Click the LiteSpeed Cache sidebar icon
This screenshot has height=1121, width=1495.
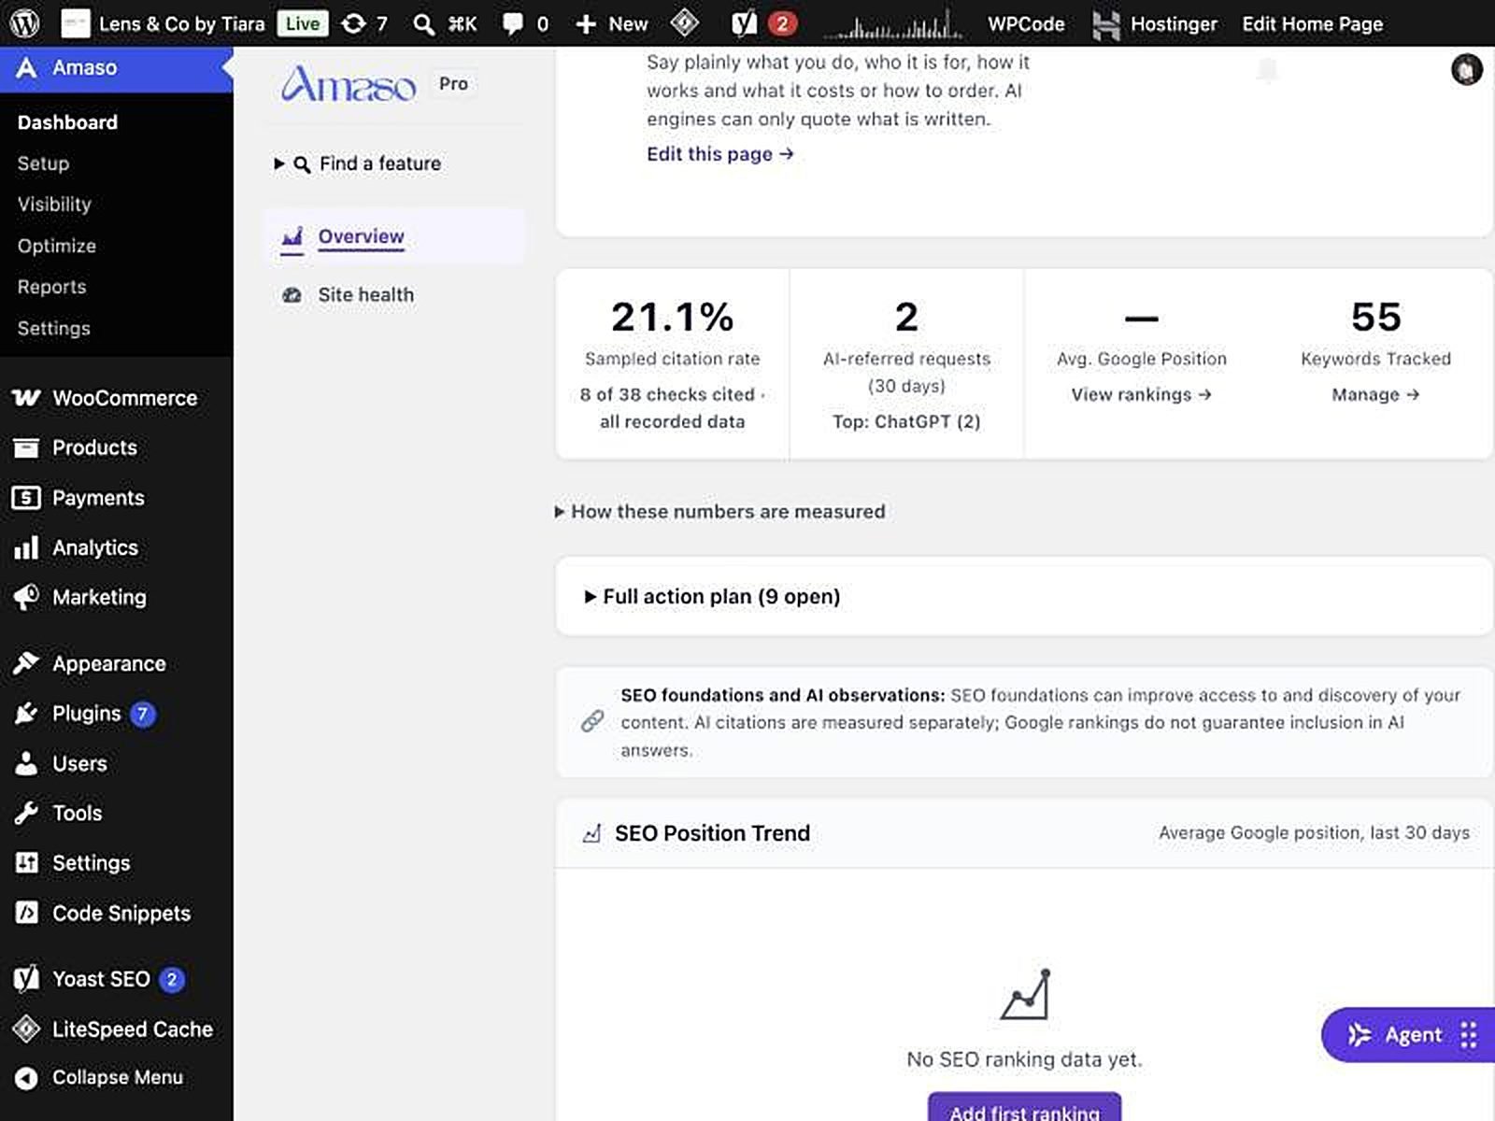pos(26,1029)
